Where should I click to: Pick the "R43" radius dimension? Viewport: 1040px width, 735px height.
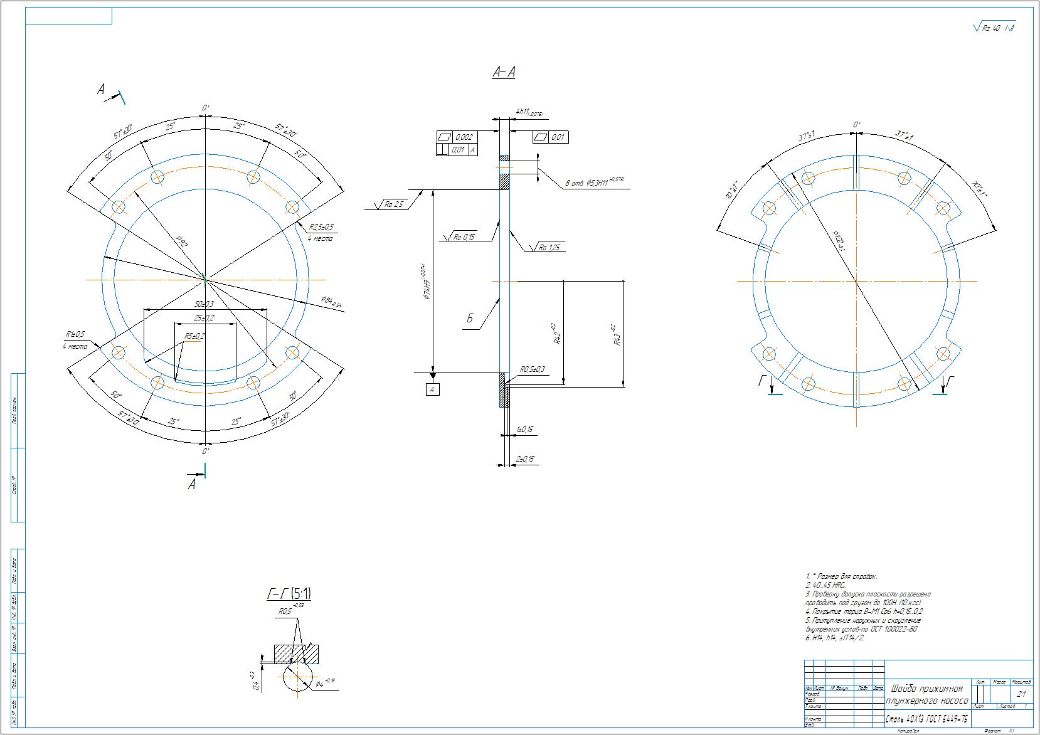click(616, 336)
